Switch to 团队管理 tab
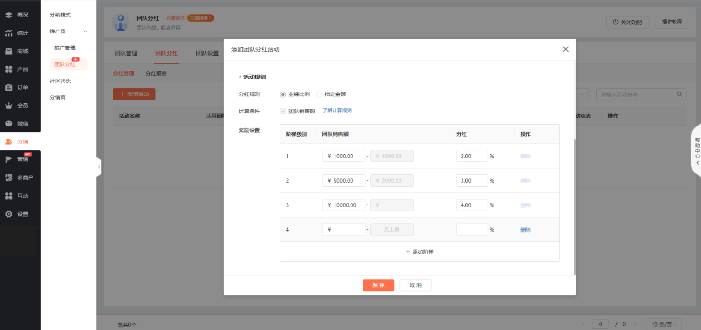The height and width of the screenshot is (330, 701). coord(126,53)
